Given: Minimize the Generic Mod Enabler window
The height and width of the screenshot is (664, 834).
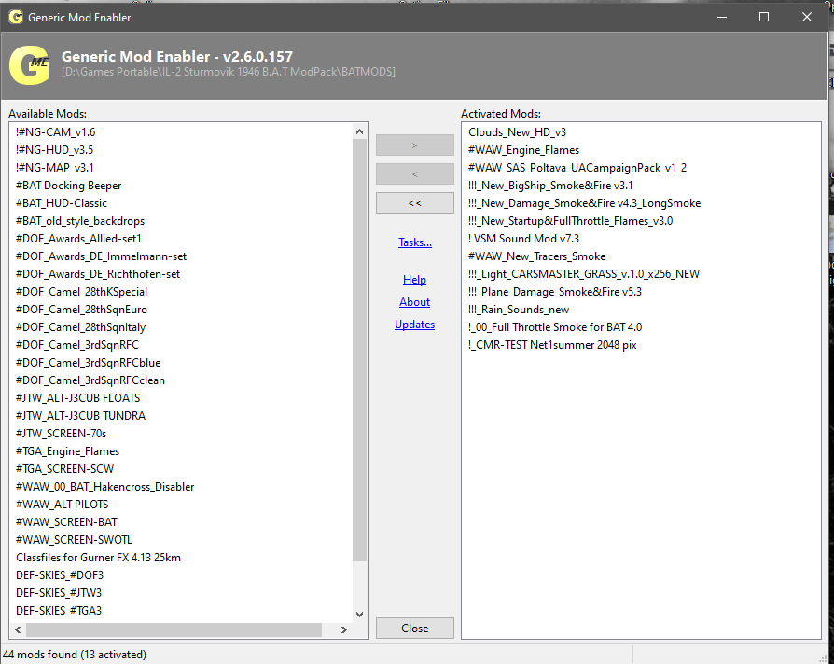Looking at the screenshot, I should pos(722,17).
